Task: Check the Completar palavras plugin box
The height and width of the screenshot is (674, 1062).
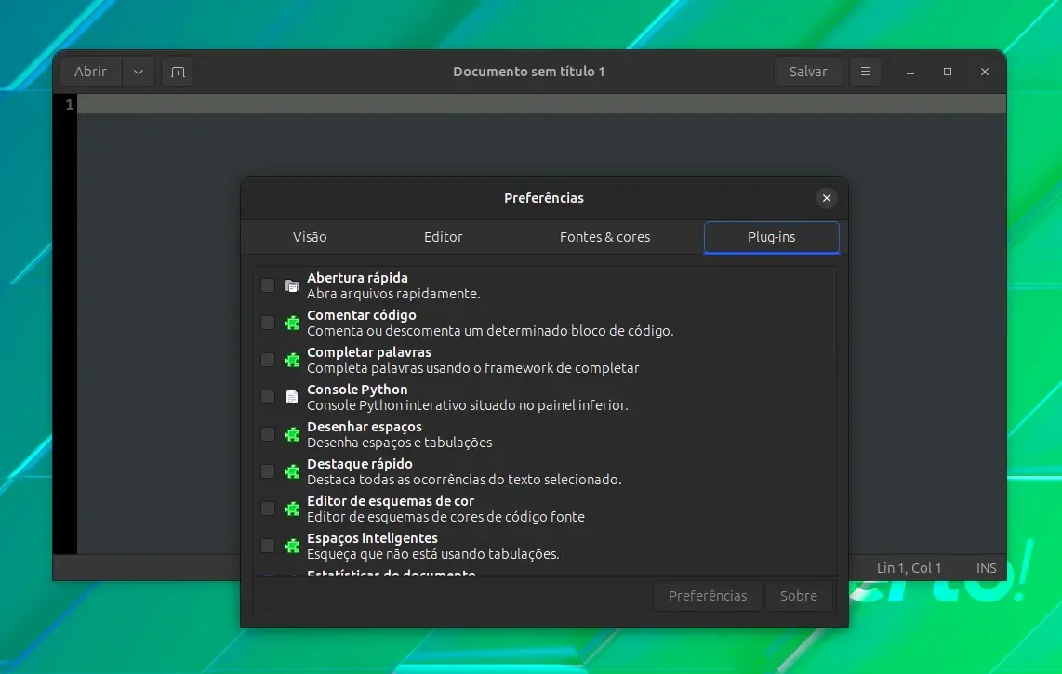Action: [268, 360]
